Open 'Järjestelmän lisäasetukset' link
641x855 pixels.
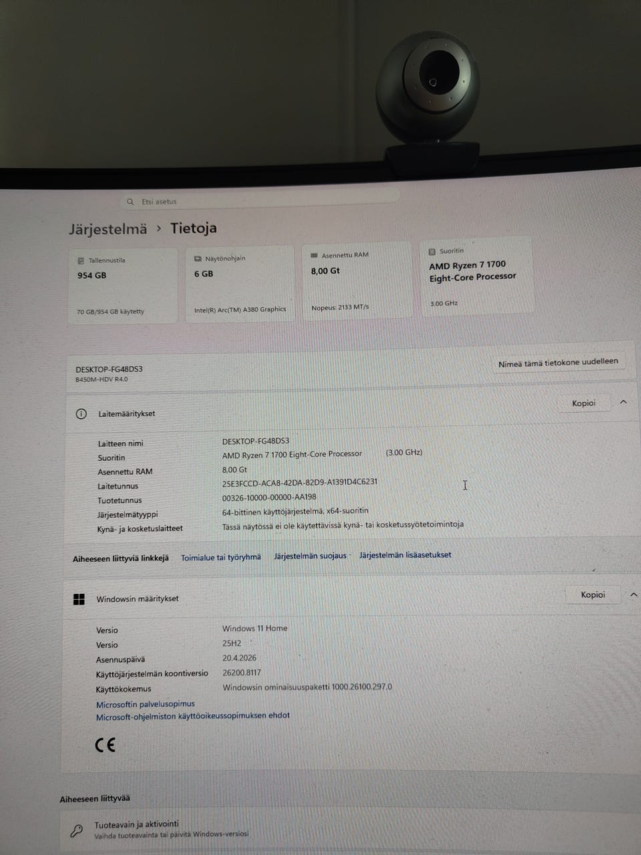[405, 554]
